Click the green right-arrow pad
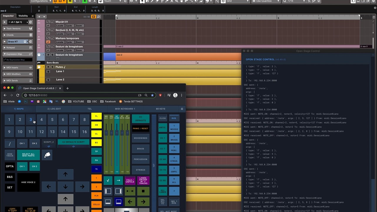This screenshot has width=377, height=212. (143, 202)
